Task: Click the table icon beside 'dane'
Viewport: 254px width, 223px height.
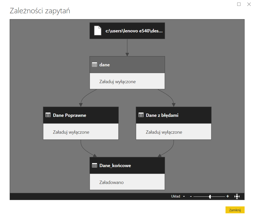Action: [x=94, y=65]
